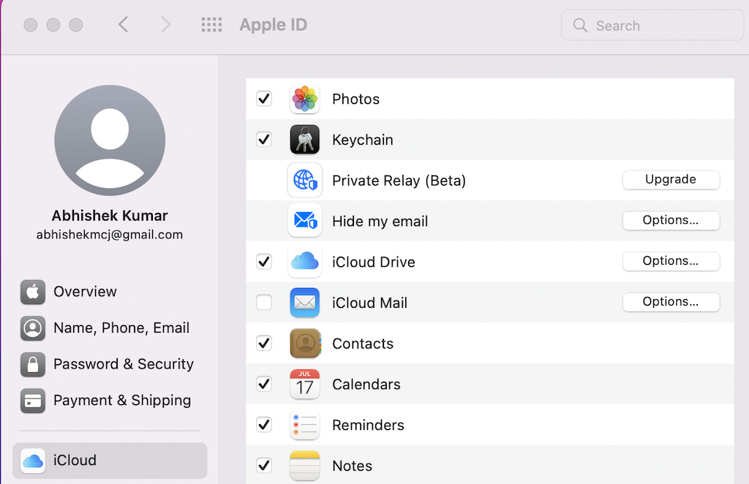Select the iCloud sidebar item
Viewport: 749px width, 484px height.
[x=110, y=461]
